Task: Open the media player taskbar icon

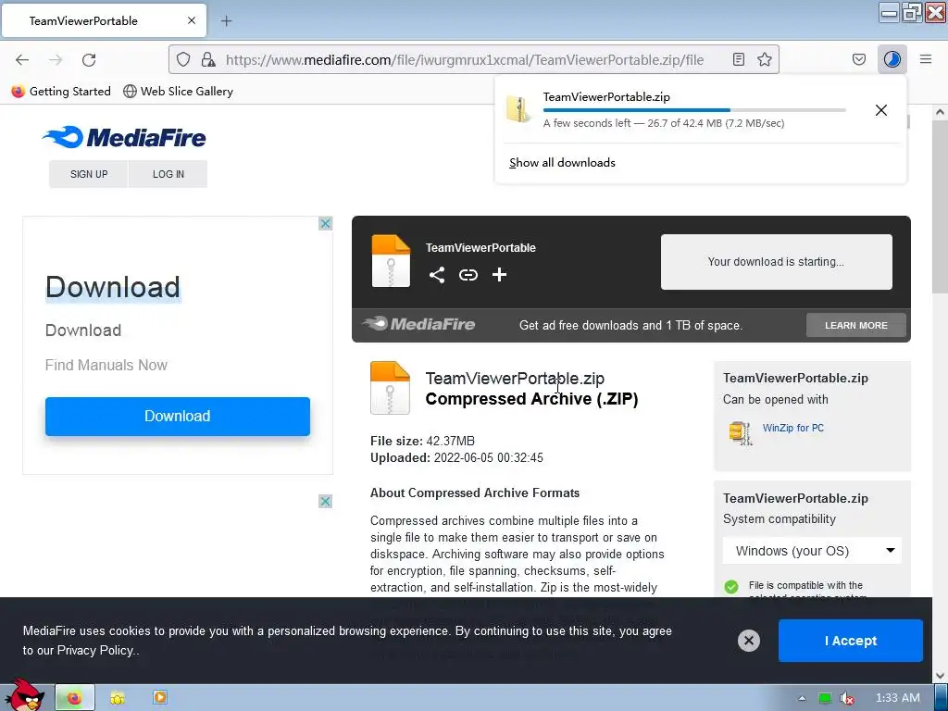Action: pyautogui.click(x=160, y=697)
